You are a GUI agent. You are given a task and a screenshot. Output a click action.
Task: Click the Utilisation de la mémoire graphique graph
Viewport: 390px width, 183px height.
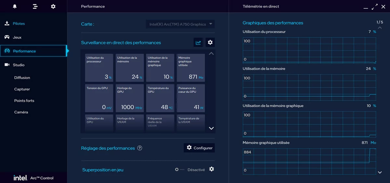[309, 124]
